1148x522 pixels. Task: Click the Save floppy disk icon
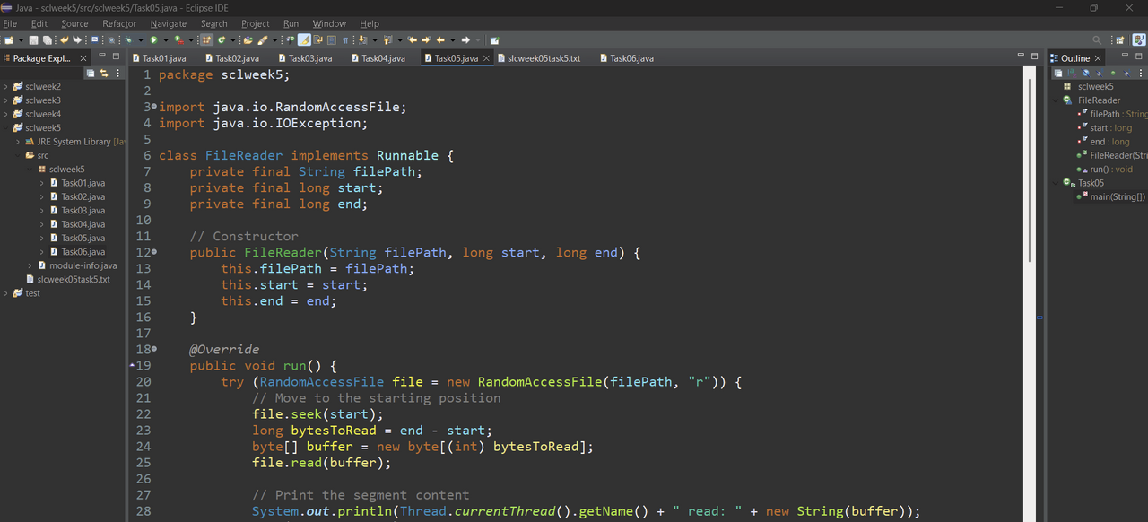tap(33, 39)
